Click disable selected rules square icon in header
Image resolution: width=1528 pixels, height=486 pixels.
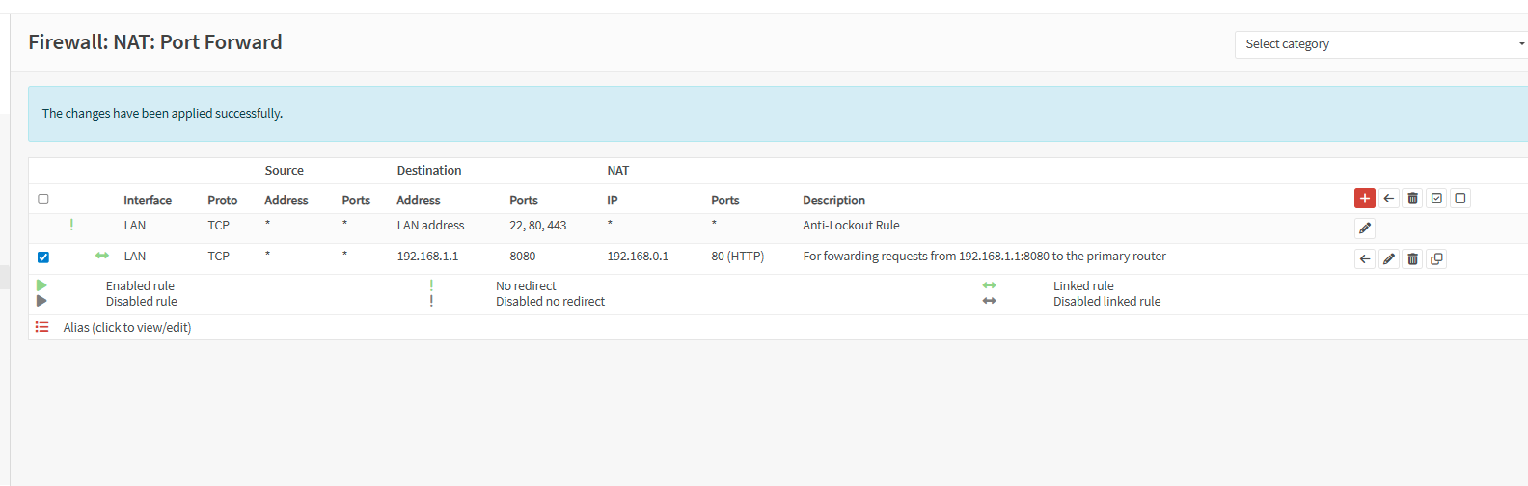[x=1460, y=199]
